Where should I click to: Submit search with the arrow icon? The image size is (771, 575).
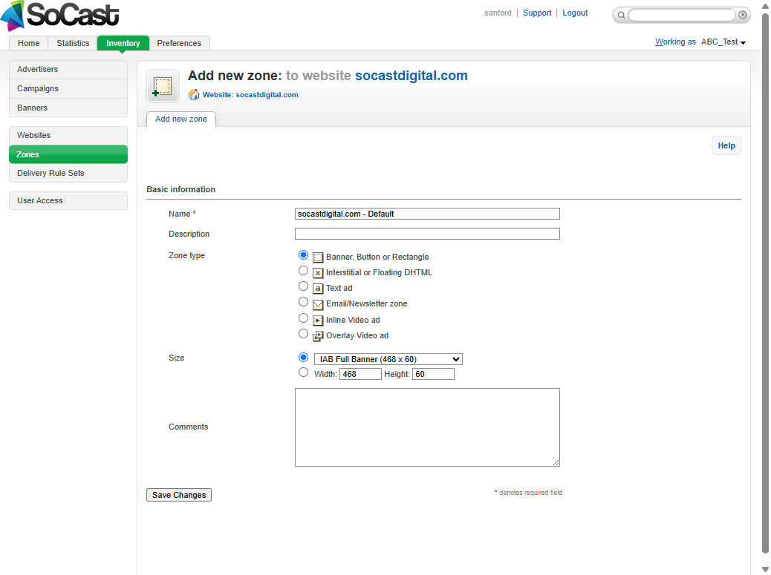tap(743, 15)
